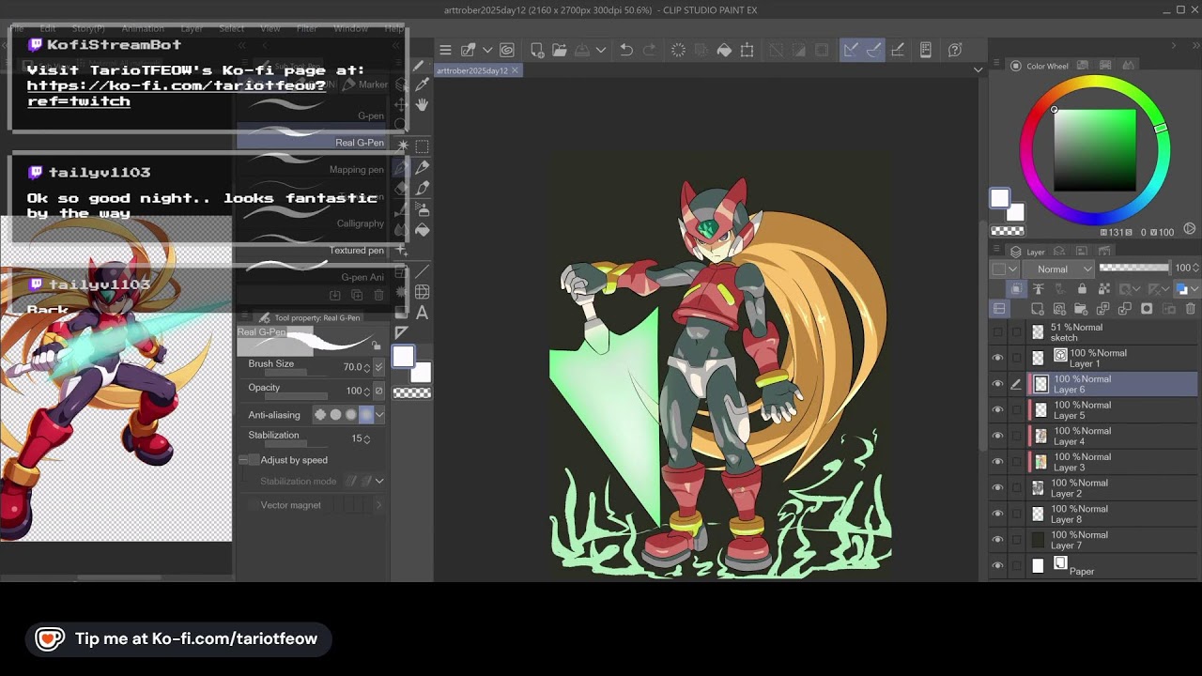Expand canvas tab list chevron
Screen dimensions: 1202x676
(x=978, y=70)
